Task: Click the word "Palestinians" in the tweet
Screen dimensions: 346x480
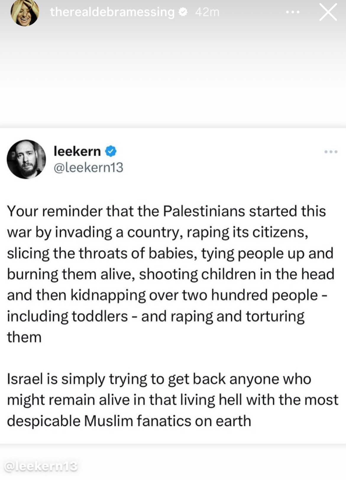Action: (x=204, y=211)
